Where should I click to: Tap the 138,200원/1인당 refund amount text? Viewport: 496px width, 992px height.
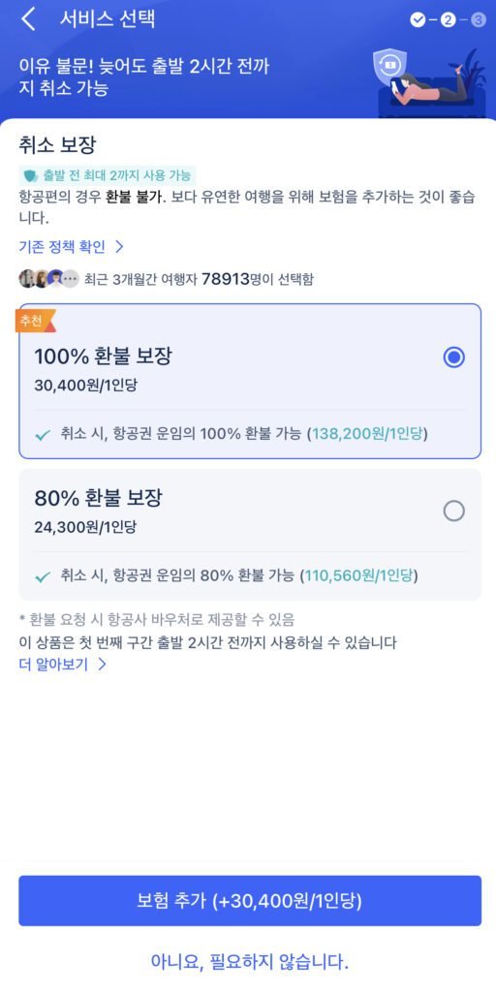367,434
